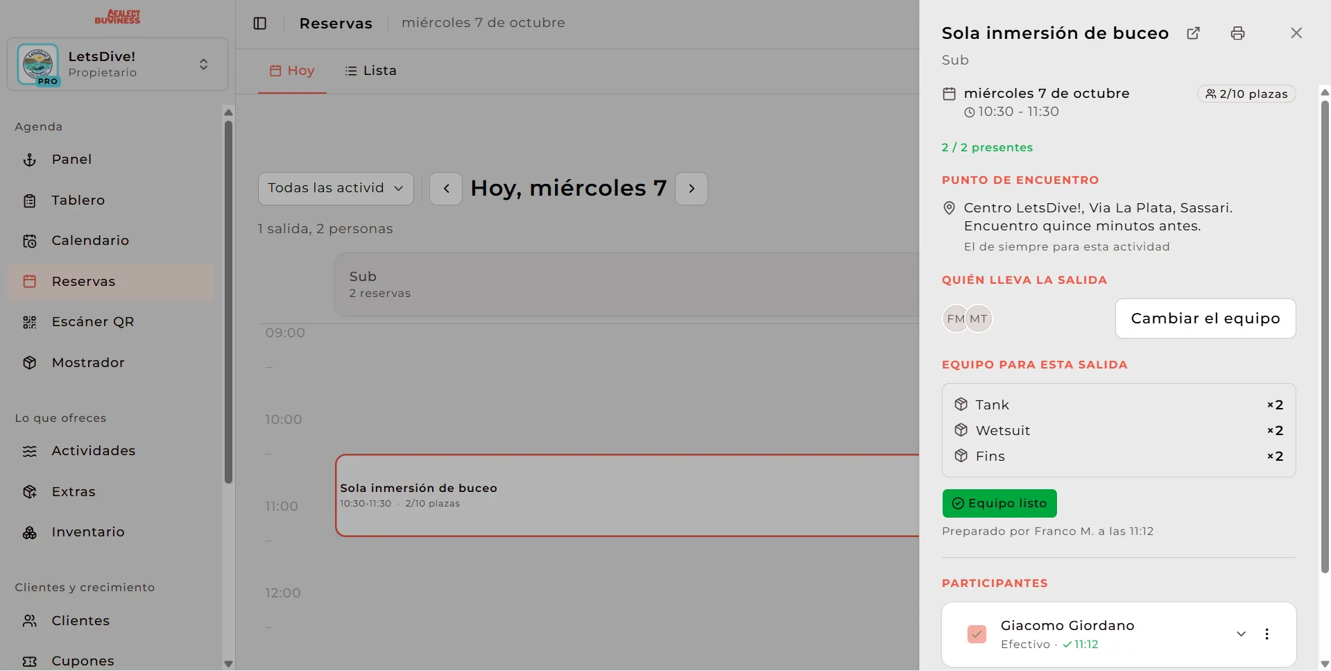
Task: Click the Inventario cubes icon
Action: (30, 533)
